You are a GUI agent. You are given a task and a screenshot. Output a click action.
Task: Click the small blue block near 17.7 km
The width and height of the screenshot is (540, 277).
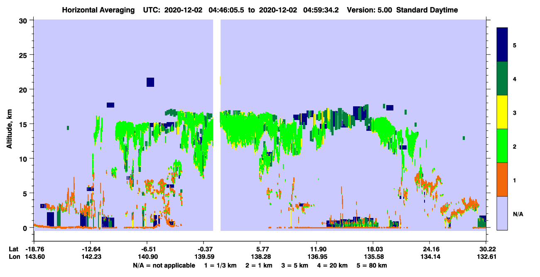(x=110, y=105)
